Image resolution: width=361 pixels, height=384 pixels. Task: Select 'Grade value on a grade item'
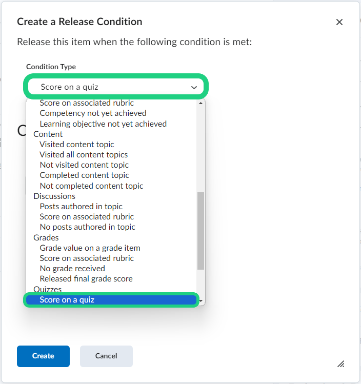pos(90,248)
